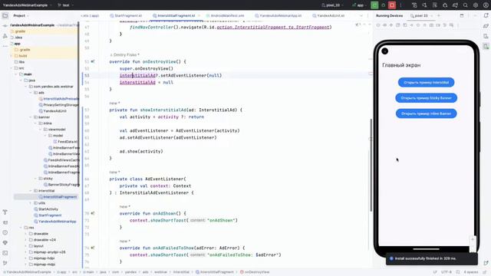Open the Search Everywhere magnifier icon
Screen dimensions: 491x276
(x=466, y=5)
